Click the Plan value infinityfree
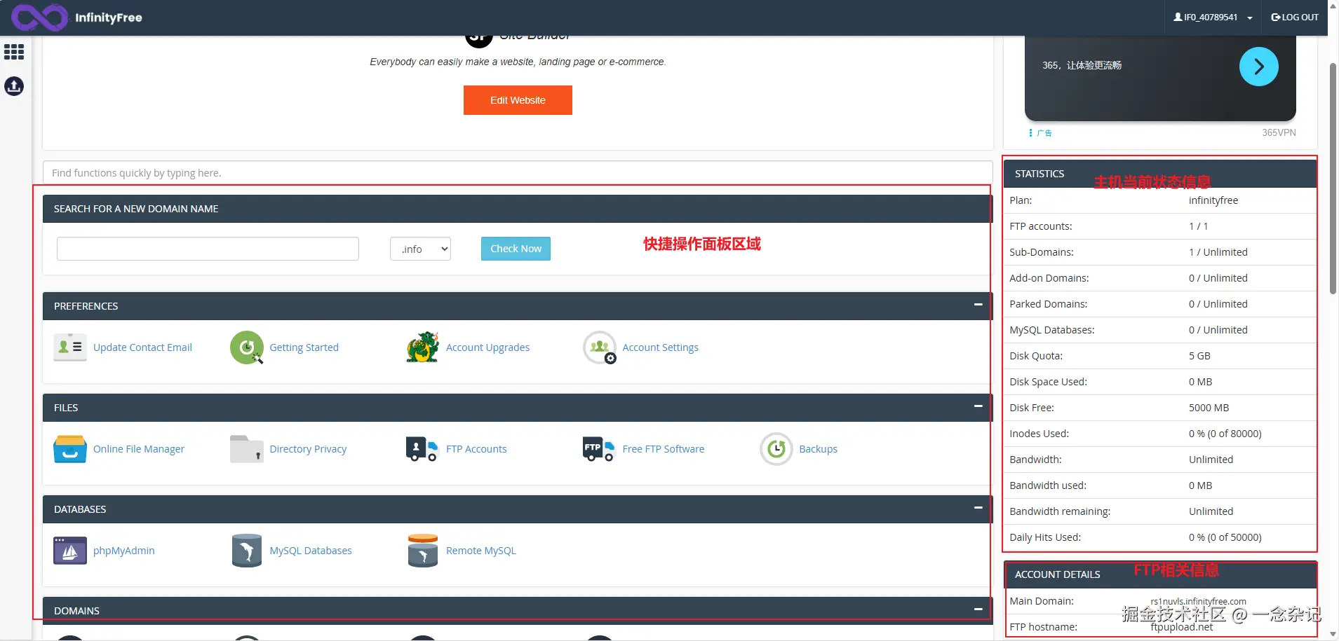The height and width of the screenshot is (641, 1339). (x=1213, y=200)
